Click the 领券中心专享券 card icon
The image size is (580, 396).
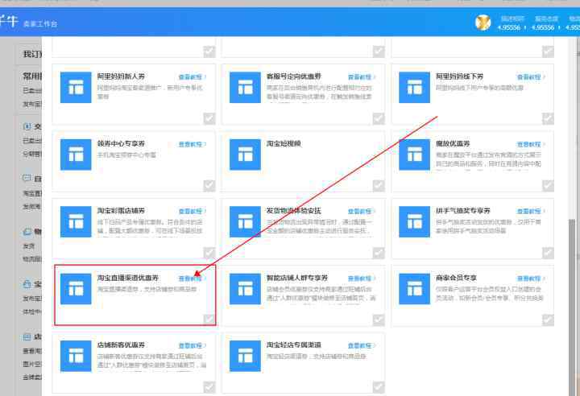76,155
